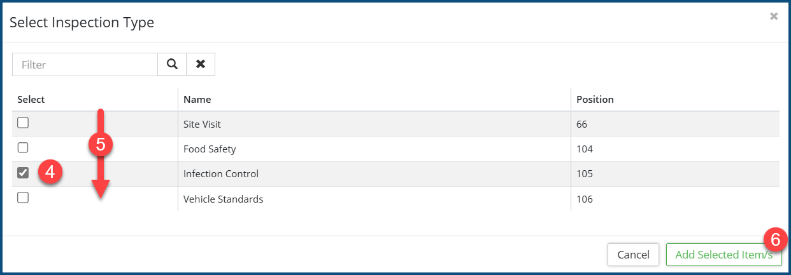
Task: Pick the Food Safety row name
Action: coord(210,149)
